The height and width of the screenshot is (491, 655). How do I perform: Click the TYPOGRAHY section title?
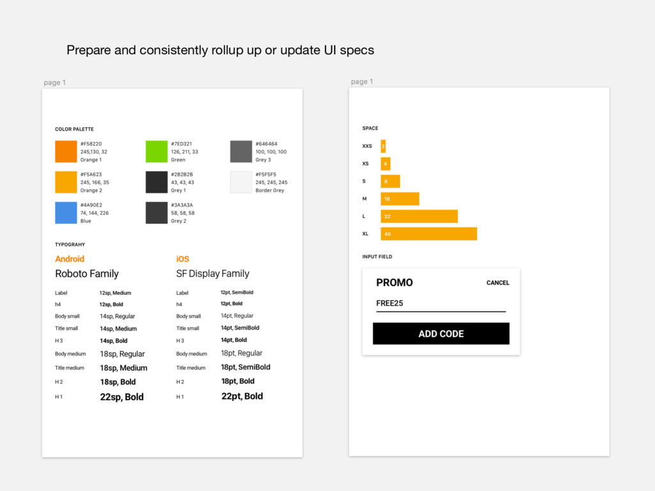(70, 245)
